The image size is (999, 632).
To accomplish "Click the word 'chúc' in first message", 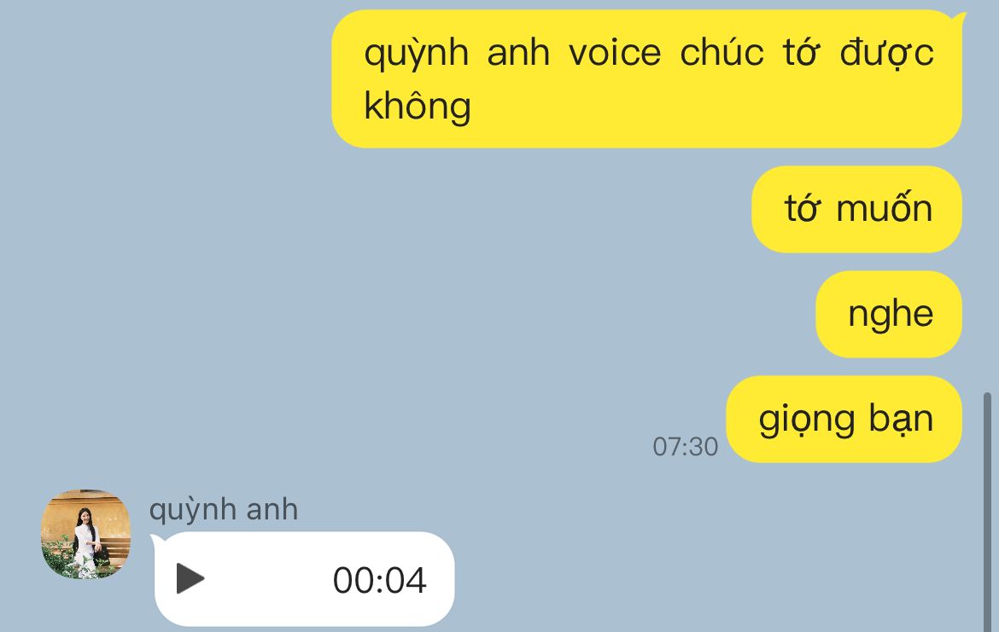I will tap(721, 53).
